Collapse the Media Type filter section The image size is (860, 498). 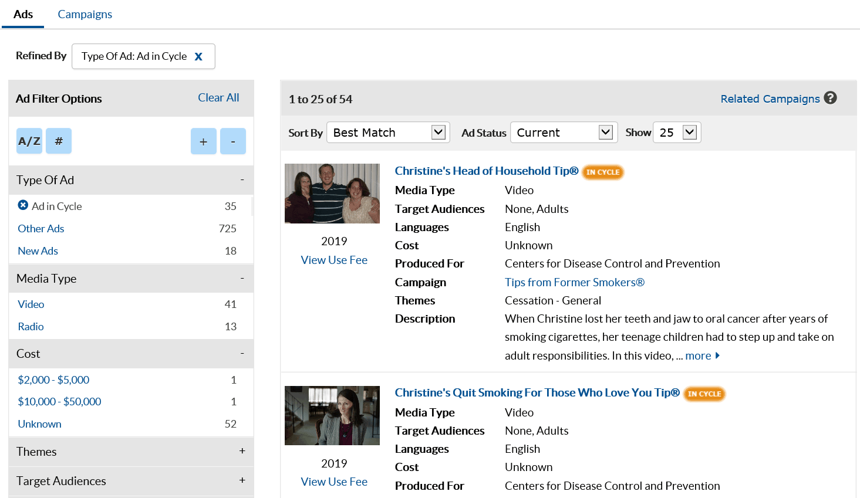[x=242, y=278]
